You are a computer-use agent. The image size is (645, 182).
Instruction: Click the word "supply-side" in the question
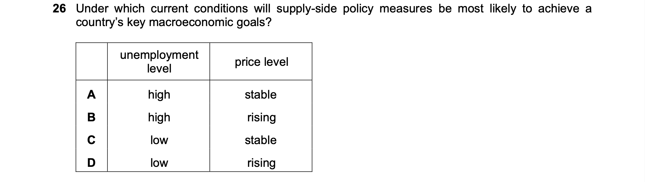(306, 9)
